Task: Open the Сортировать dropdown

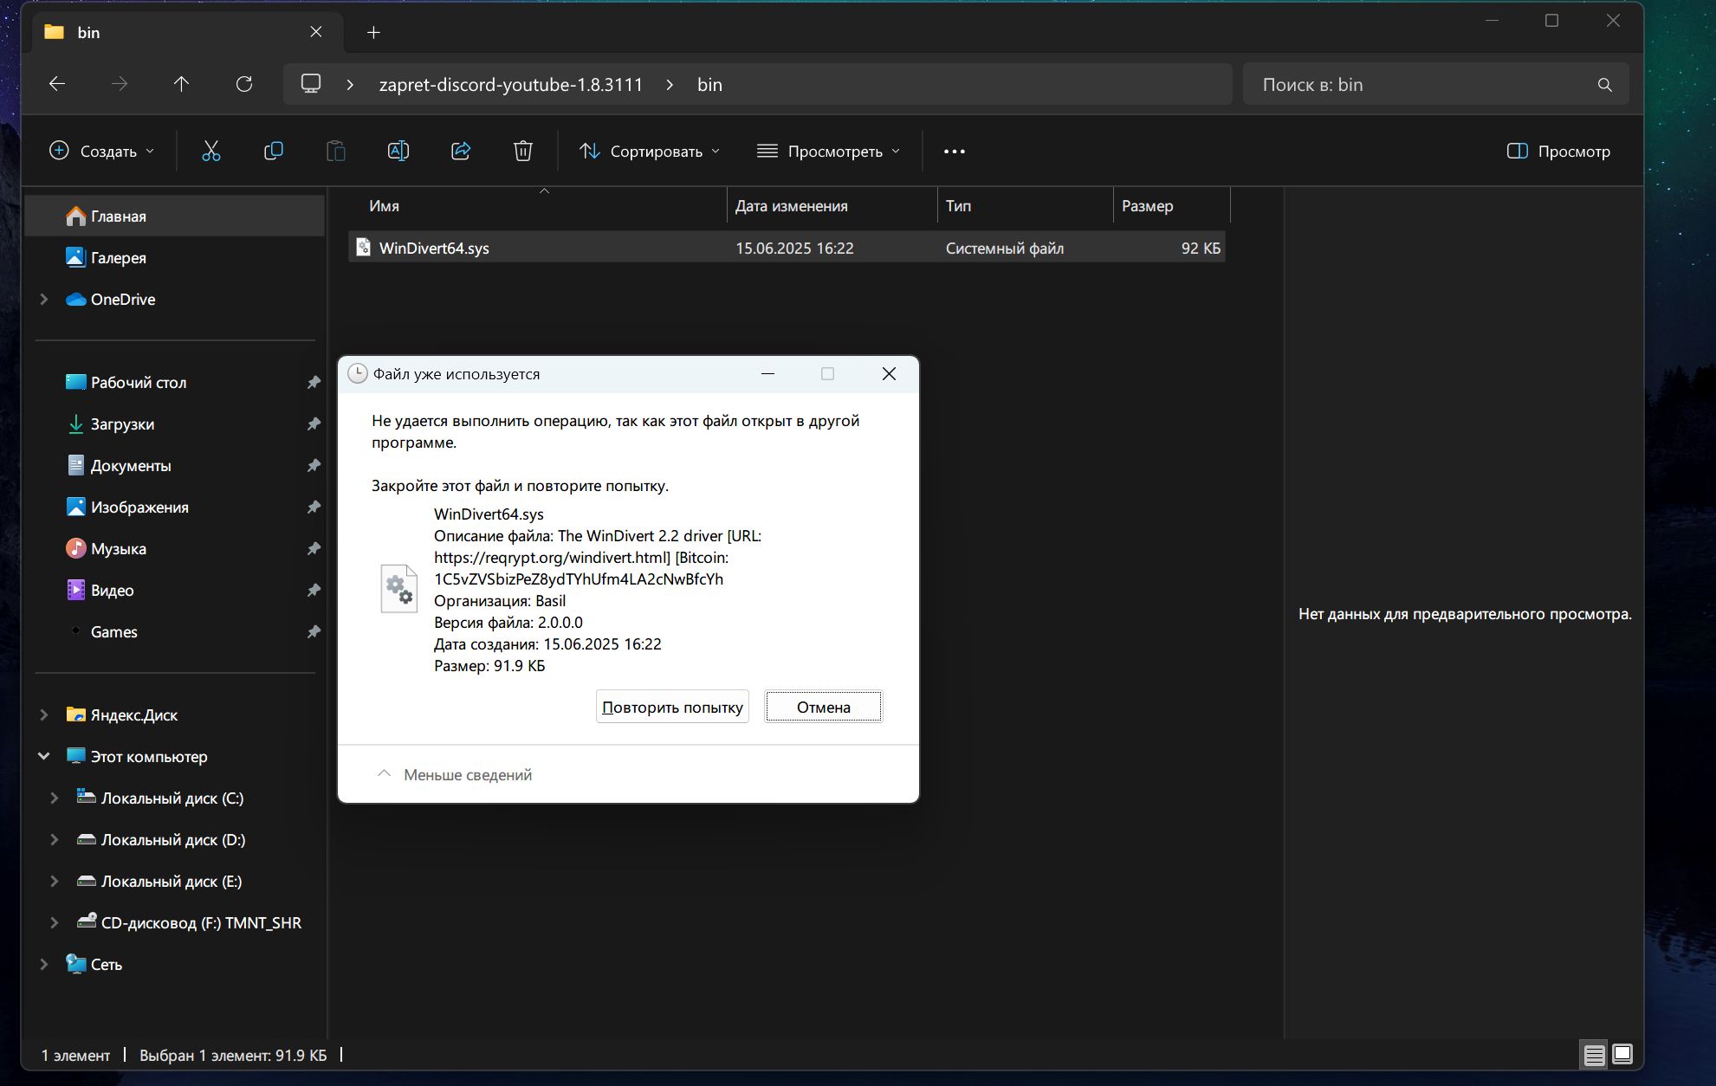Action: coord(650,152)
